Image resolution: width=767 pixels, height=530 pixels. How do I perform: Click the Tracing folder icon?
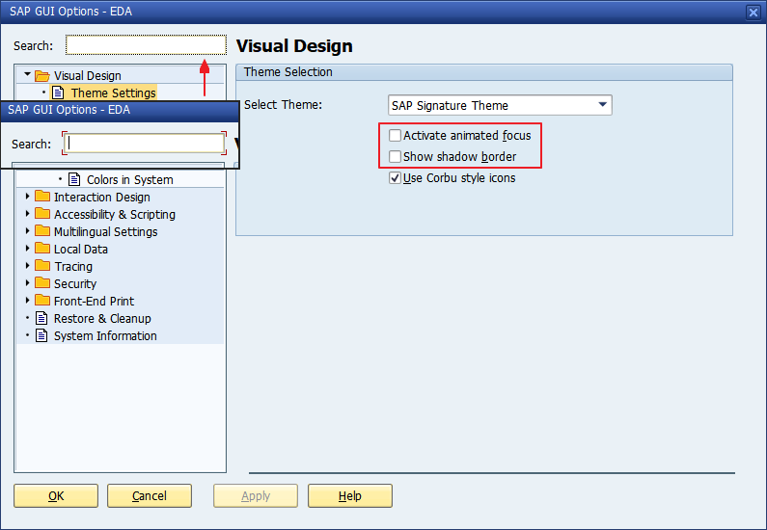tap(42, 266)
